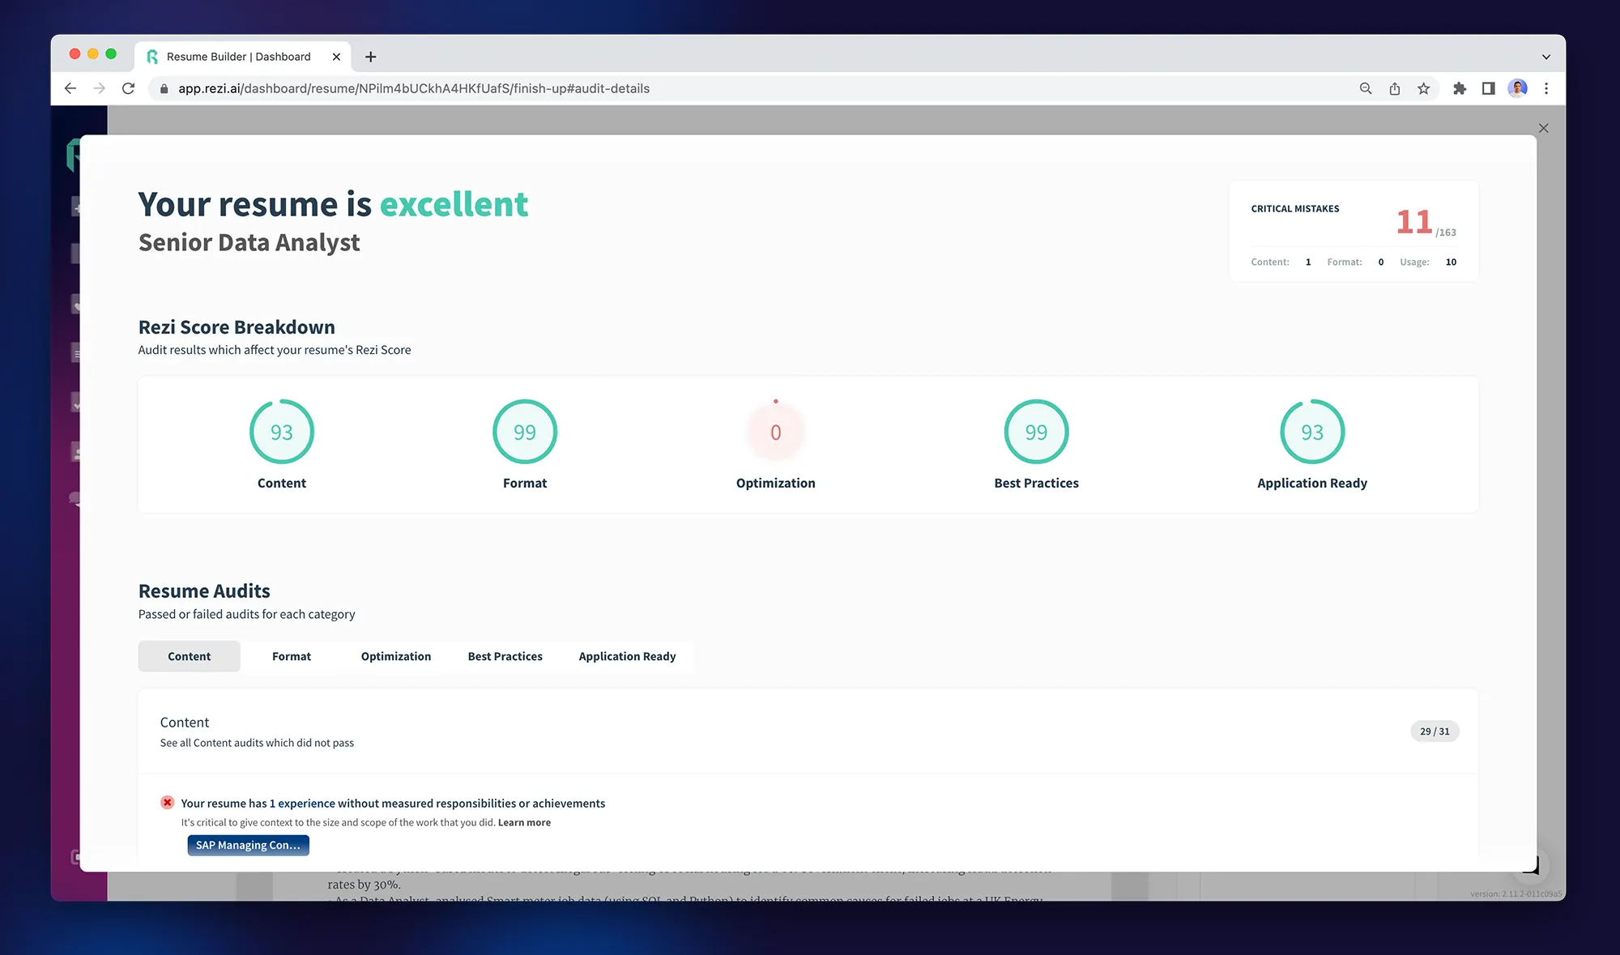Image resolution: width=1620 pixels, height=955 pixels.
Task: Open the browser extensions menu
Action: coord(1460,88)
